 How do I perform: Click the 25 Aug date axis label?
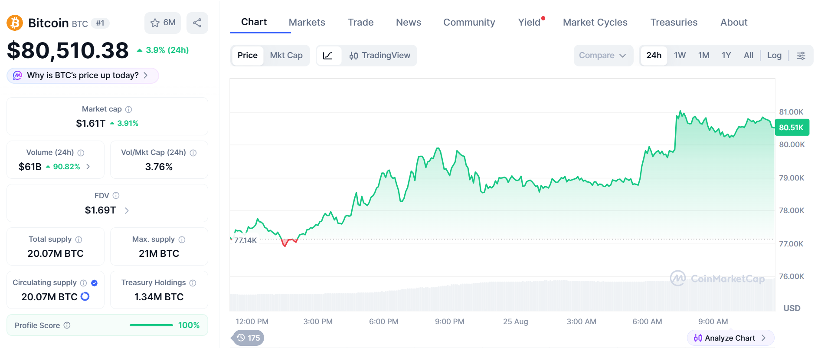515,322
